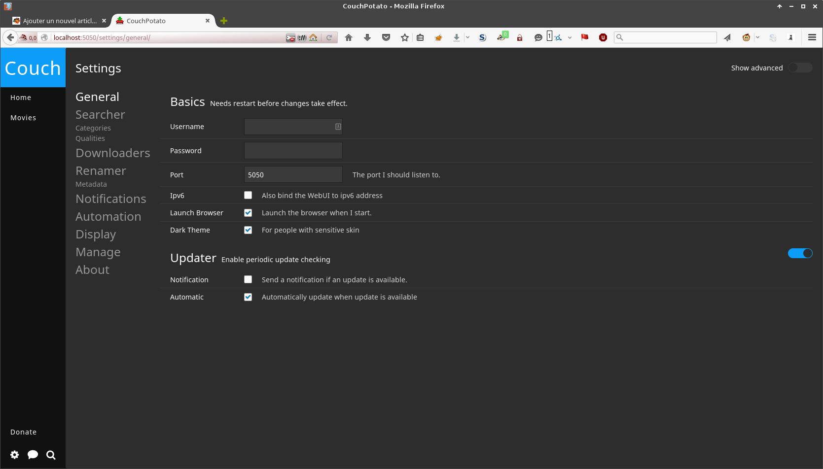Screen dimensions: 823x469
Task: Uncheck the Dark Theme checkbox
Action: [x=248, y=230]
